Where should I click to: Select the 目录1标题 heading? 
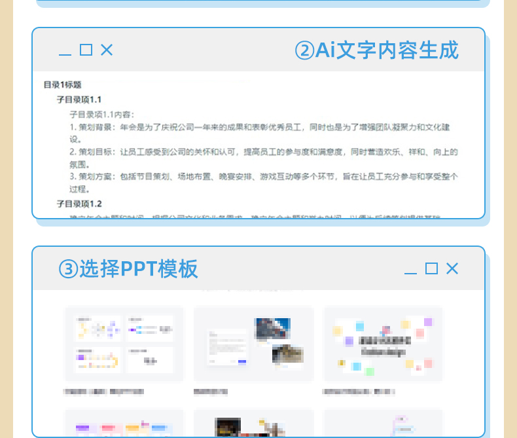coord(62,84)
